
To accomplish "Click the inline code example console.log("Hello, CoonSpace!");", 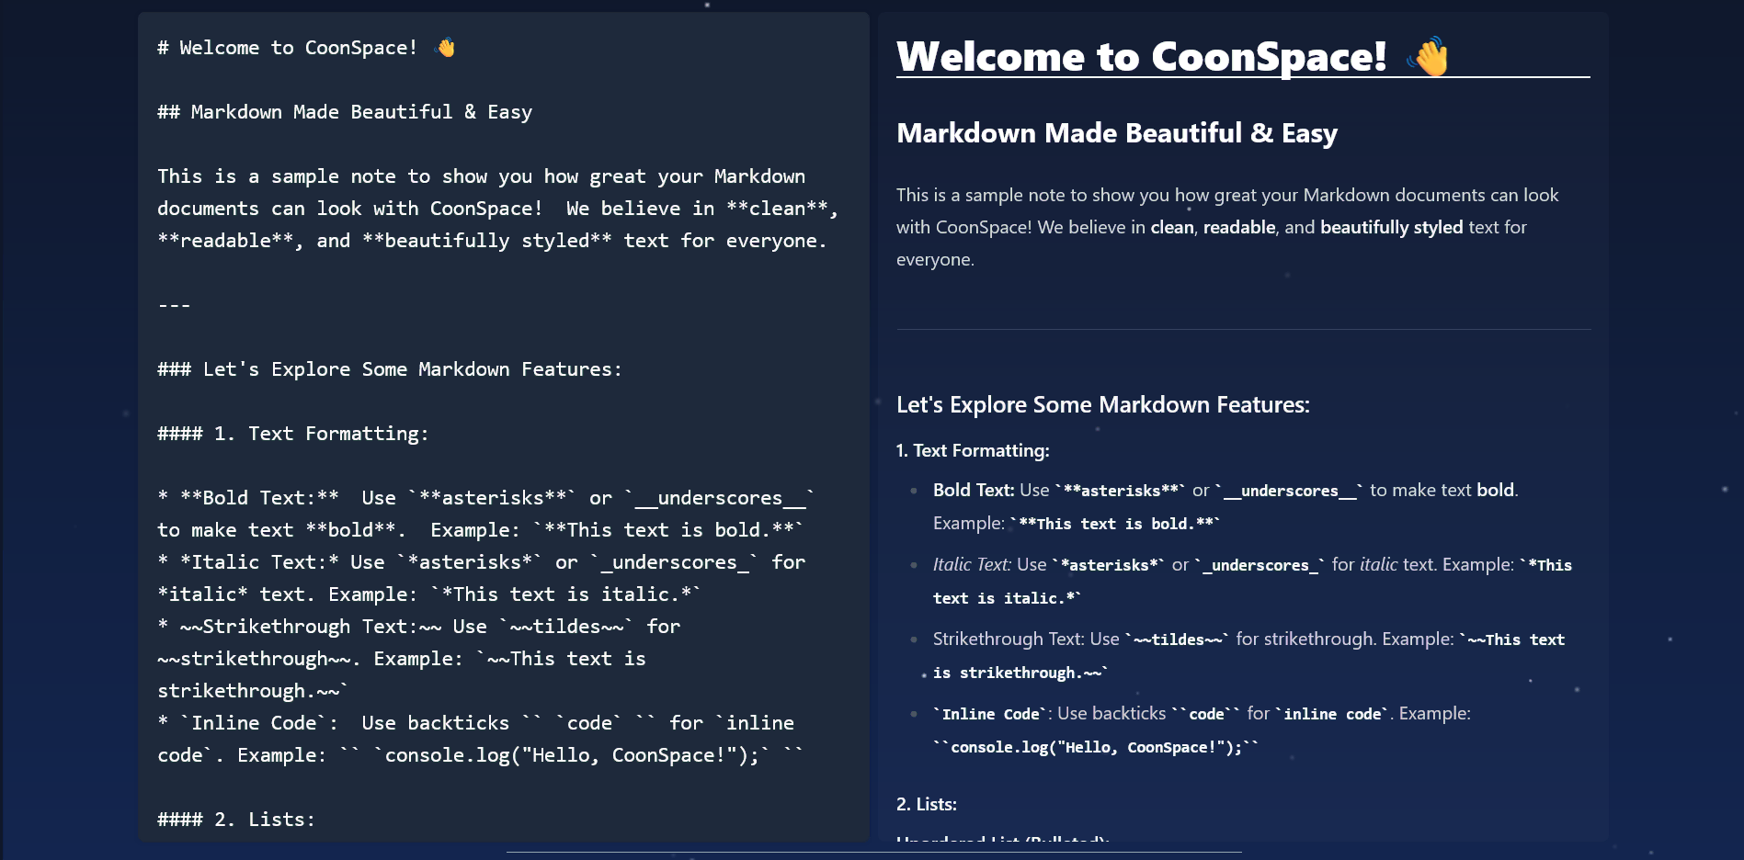I will click(x=1092, y=747).
